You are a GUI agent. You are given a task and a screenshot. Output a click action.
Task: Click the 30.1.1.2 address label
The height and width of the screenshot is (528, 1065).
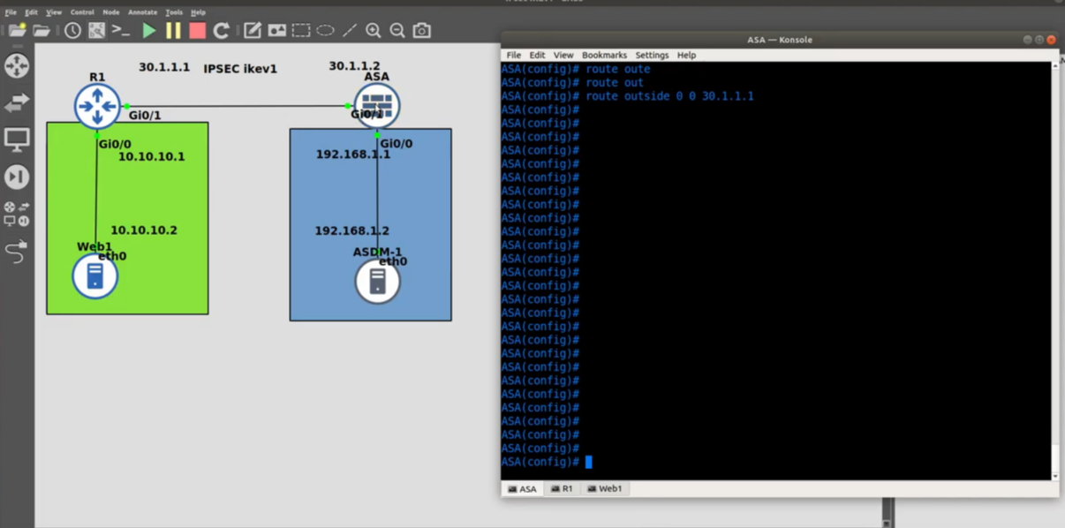pos(354,65)
